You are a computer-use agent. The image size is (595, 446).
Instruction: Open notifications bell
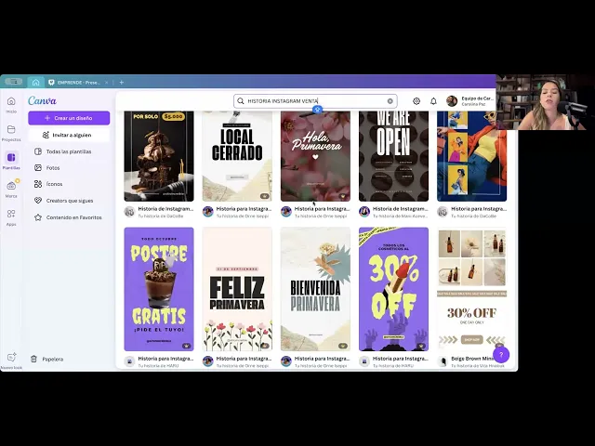click(x=433, y=101)
